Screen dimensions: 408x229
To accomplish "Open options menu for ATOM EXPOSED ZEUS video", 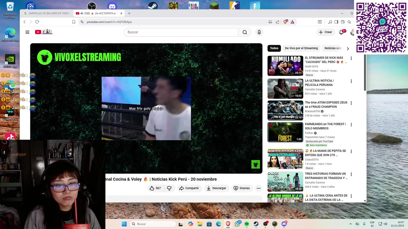I will (x=351, y=103).
